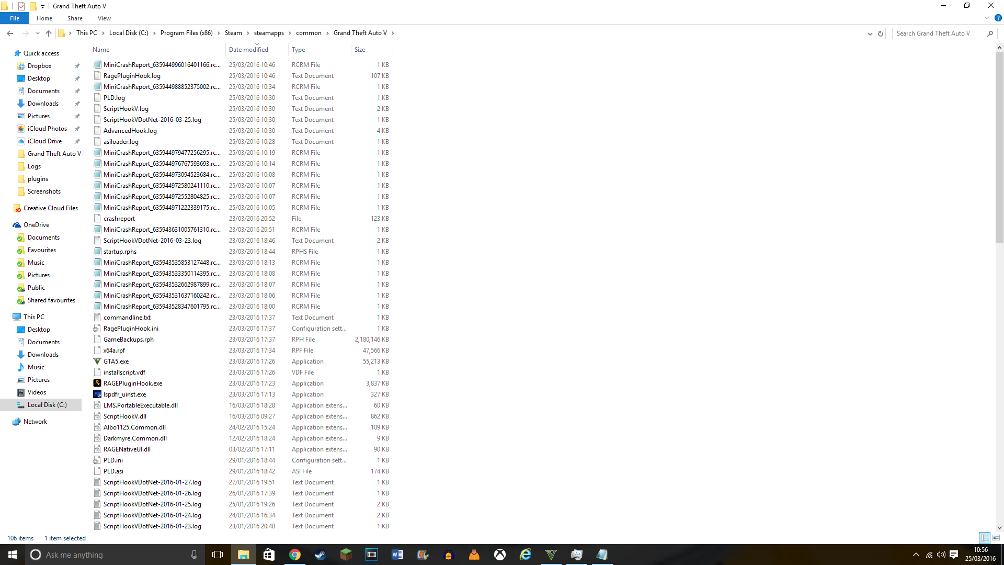
Task: Toggle details view layout button
Action: pos(985,538)
